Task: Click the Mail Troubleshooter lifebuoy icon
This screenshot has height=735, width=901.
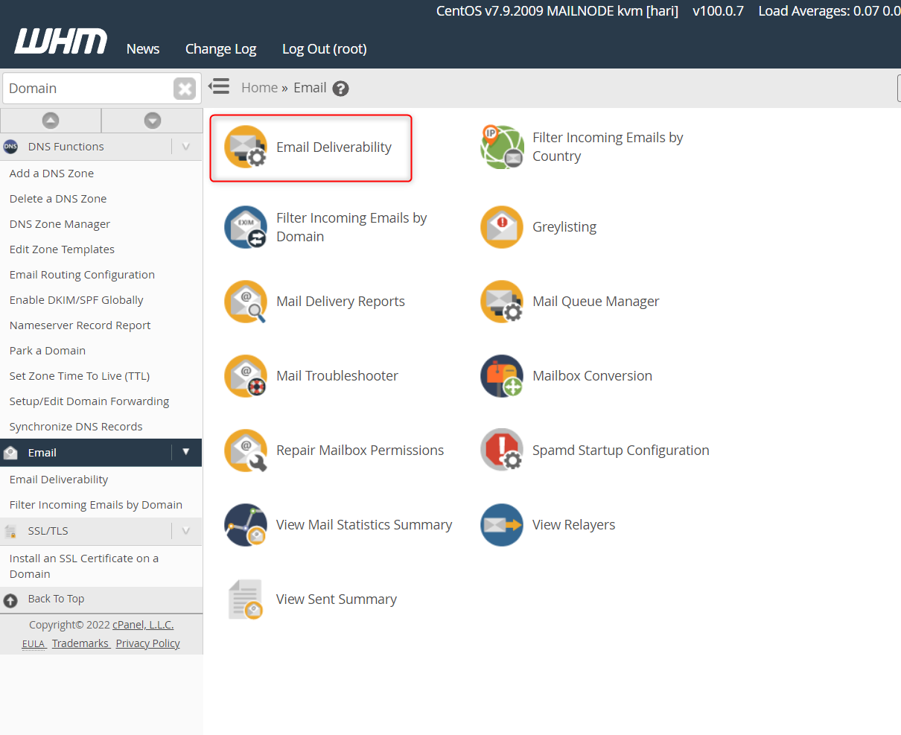Action: point(246,376)
